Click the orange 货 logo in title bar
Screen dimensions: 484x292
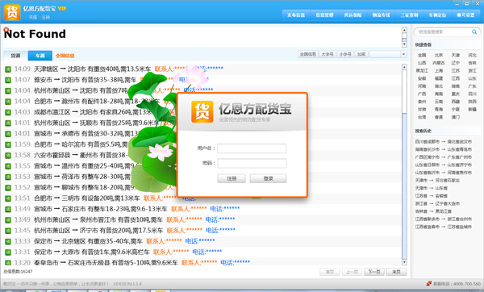(x=12, y=12)
